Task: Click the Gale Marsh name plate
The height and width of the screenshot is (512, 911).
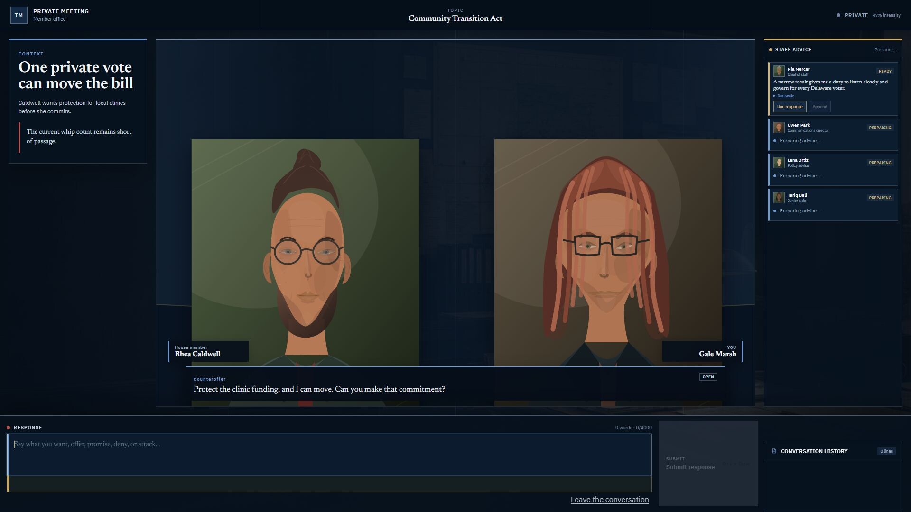Action: (x=702, y=351)
